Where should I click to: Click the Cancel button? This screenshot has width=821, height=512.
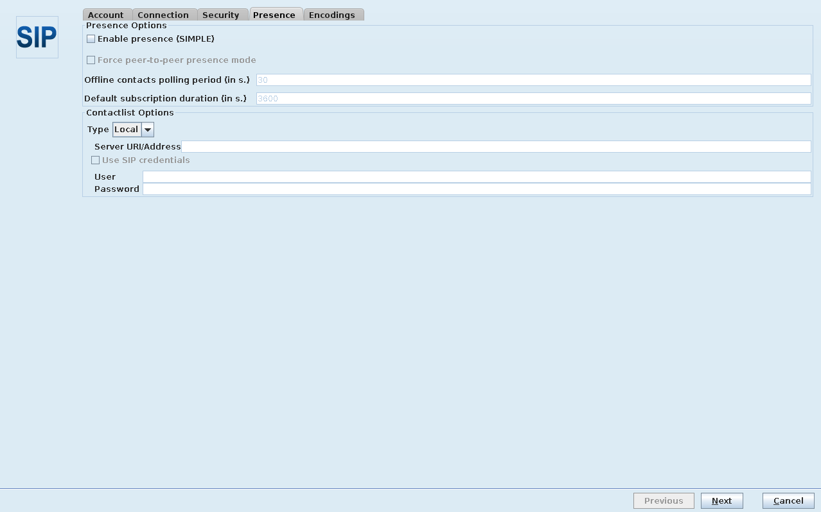point(788,501)
